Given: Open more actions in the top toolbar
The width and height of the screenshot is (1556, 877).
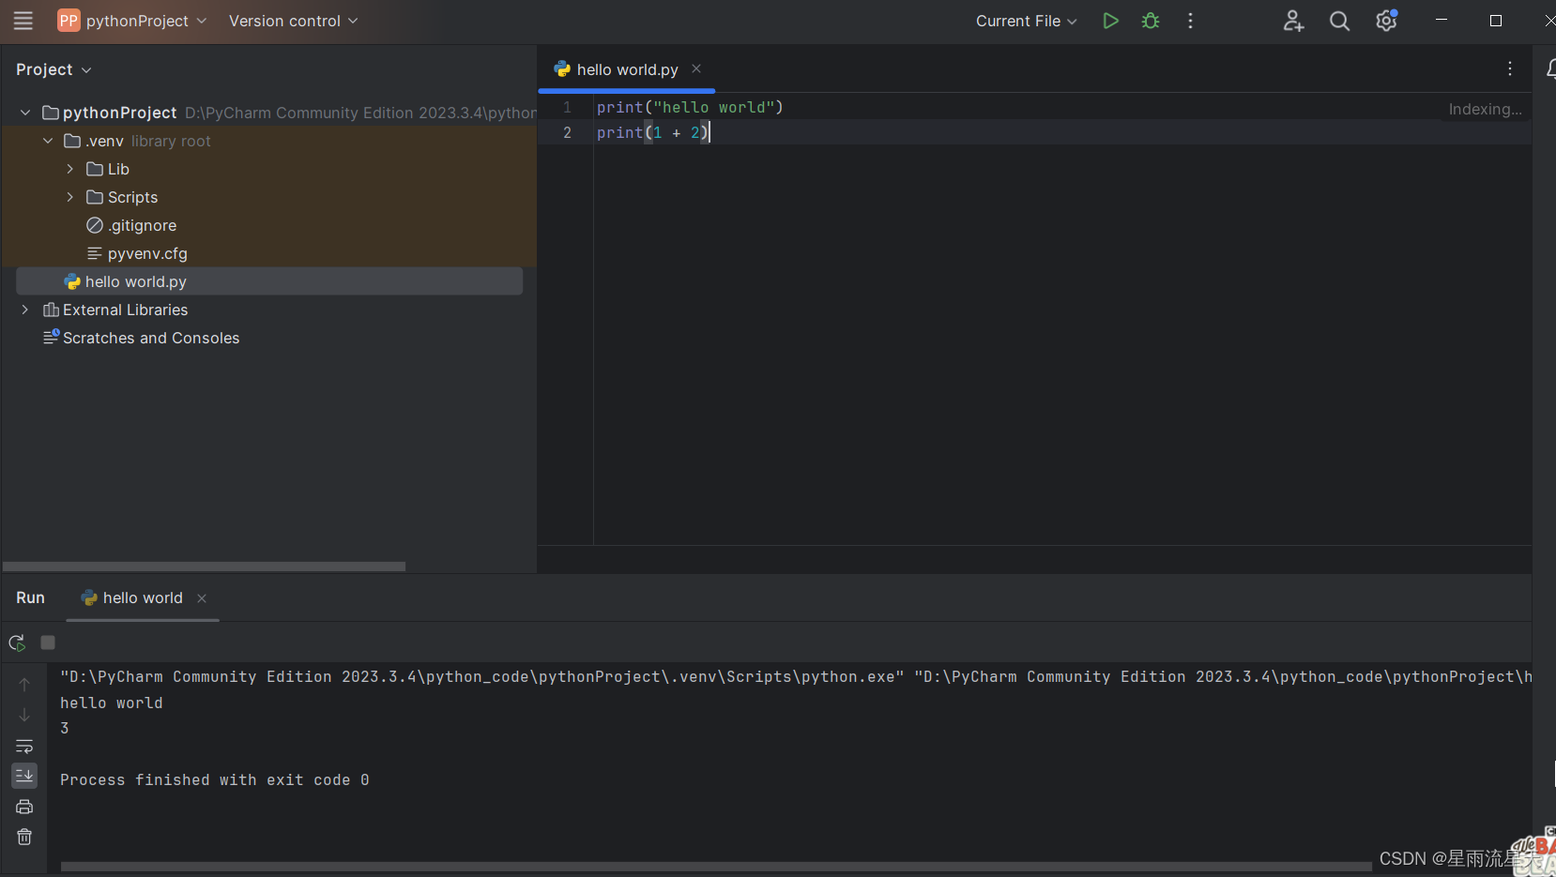Looking at the screenshot, I should tap(1190, 21).
